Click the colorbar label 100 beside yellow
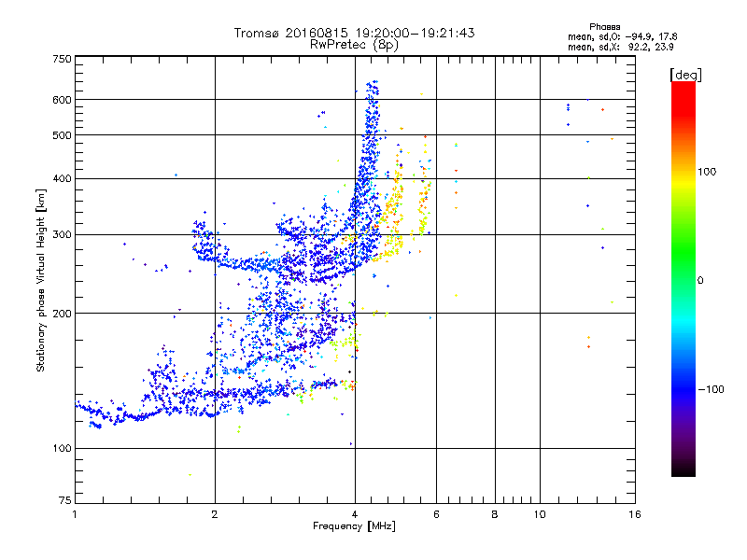The image size is (747, 560). (707, 172)
